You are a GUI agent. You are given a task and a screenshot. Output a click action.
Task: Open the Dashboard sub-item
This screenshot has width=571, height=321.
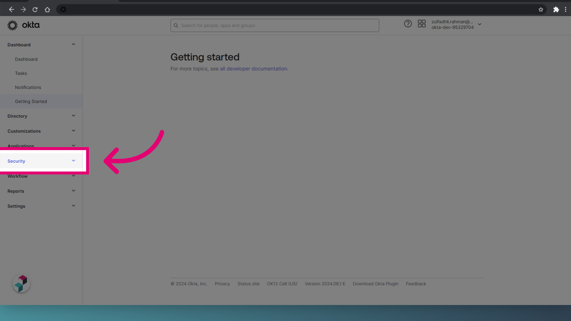tap(26, 59)
